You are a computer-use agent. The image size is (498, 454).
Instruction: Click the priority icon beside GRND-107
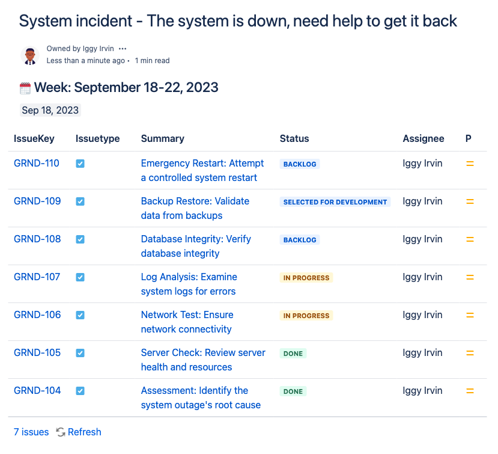(x=469, y=277)
